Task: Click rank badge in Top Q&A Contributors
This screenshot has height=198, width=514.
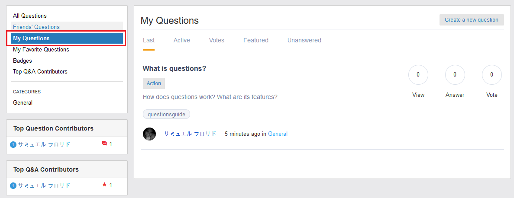Action: [x=13, y=185]
